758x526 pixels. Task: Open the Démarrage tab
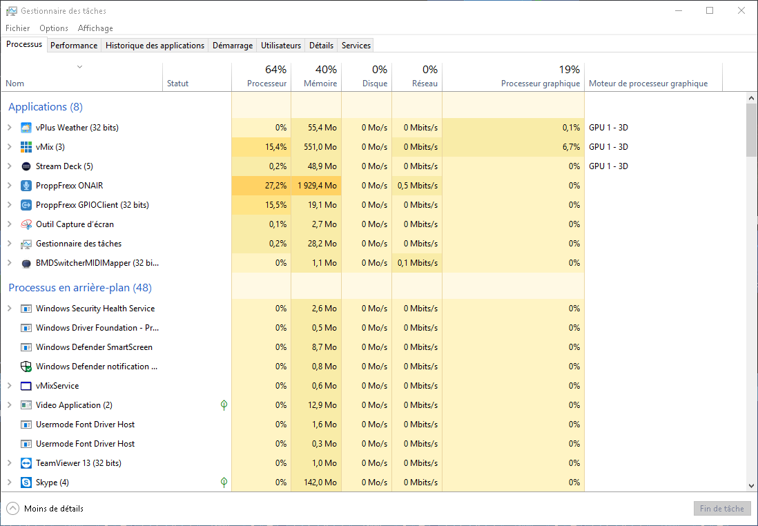coord(232,46)
